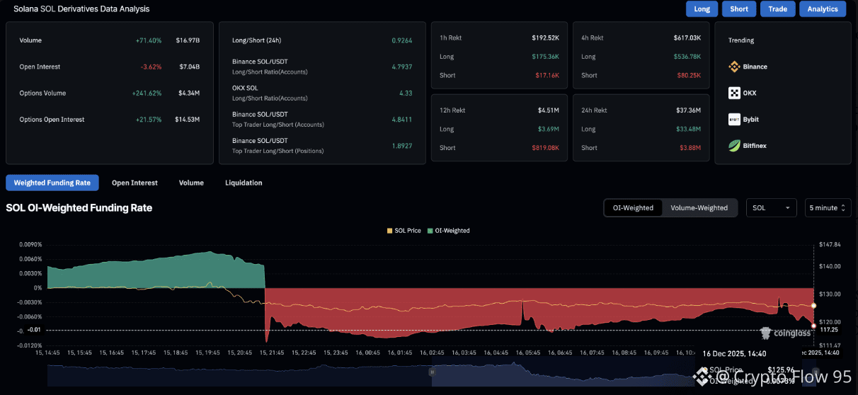The height and width of the screenshot is (395, 858).
Task: Toggle the OI-Weighted legend swatch
Action: pyautogui.click(x=430, y=231)
